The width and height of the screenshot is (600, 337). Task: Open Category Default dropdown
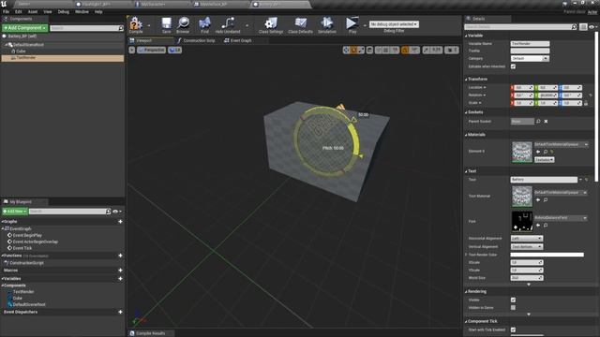pyautogui.click(x=530, y=58)
